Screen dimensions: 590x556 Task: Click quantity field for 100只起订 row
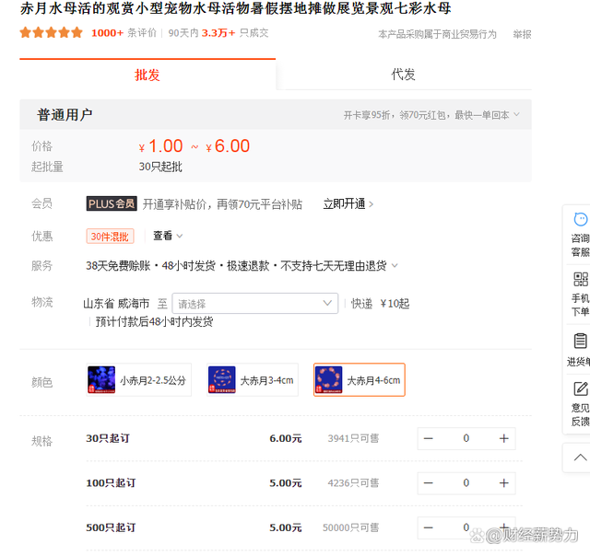(466, 483)
